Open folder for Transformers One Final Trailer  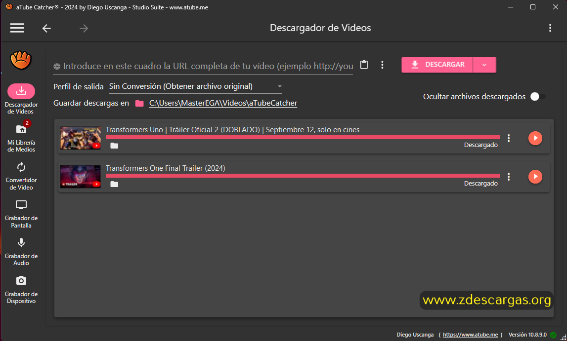coord(114,185)
